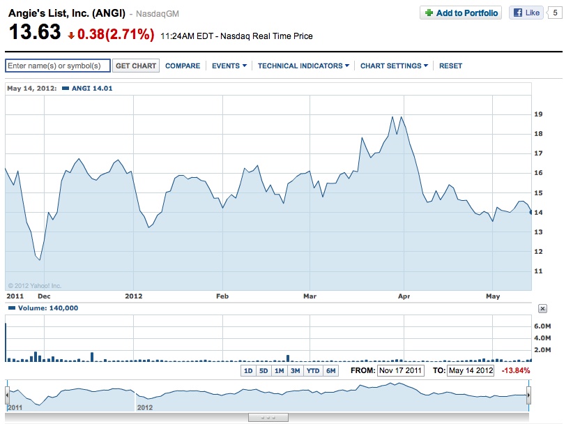
Task: Select the 5D time range
Action: (264, 371)
